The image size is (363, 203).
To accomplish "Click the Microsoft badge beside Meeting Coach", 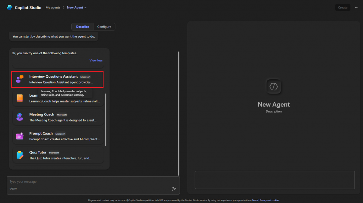I will tap(62, 115).
